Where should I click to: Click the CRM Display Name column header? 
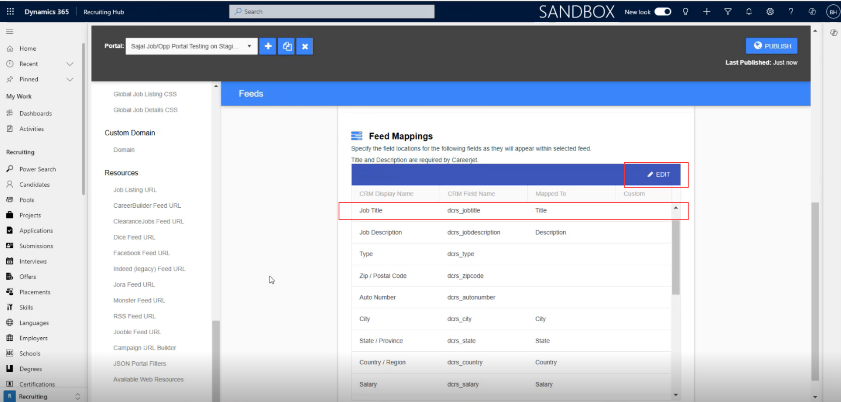(386, 194)
